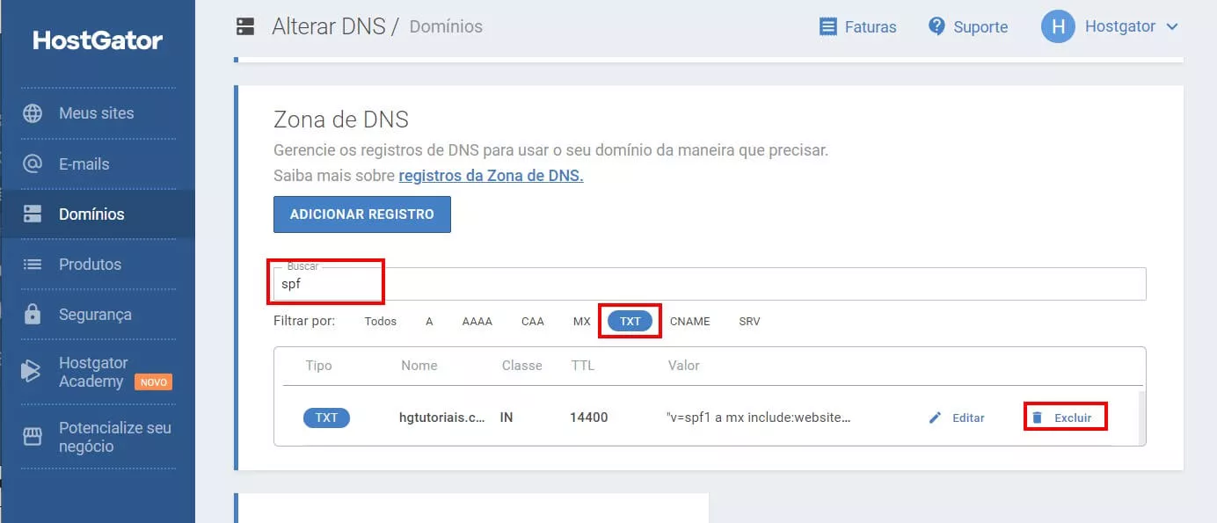Open registros da Zona de DNS link
This screenshot has height=523, width=1217.
click(491, 175)
